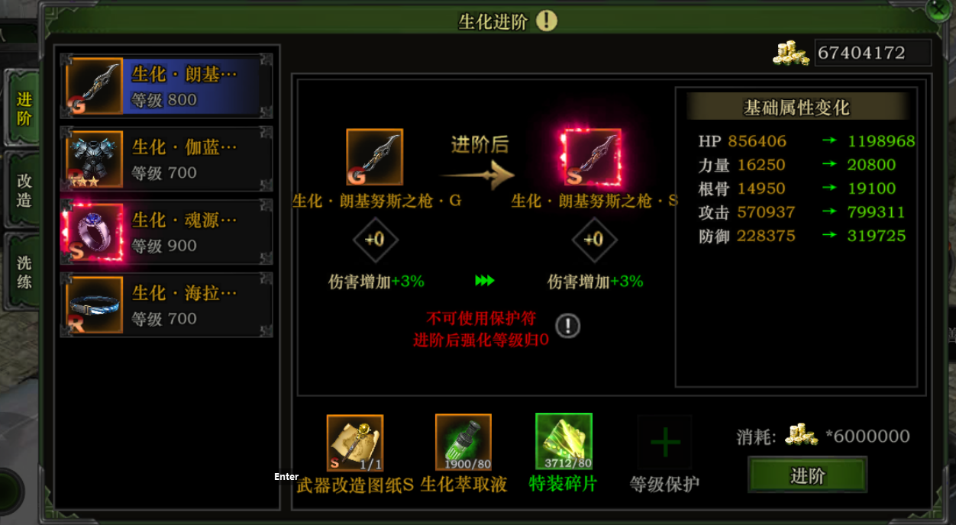Click the 生化萃取液 green vial icon
Screen dimensions: 956x525
(463, 443)
